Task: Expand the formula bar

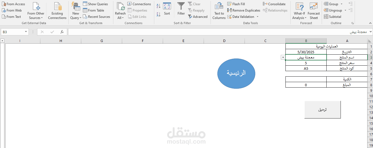Action: tap(371, 32)
